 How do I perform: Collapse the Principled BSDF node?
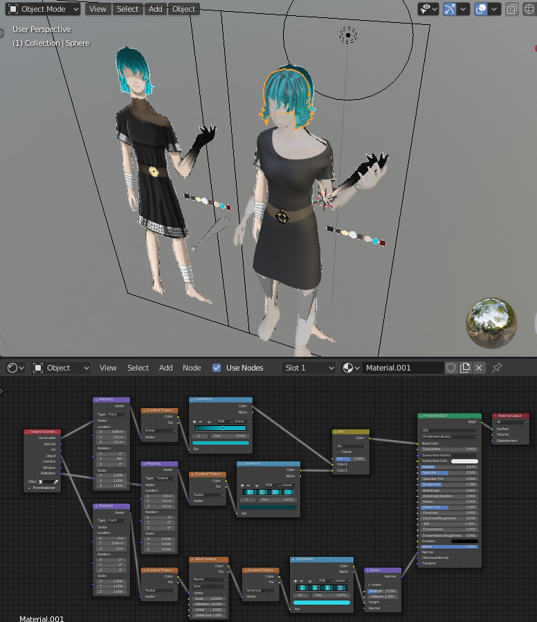(421, 416)
